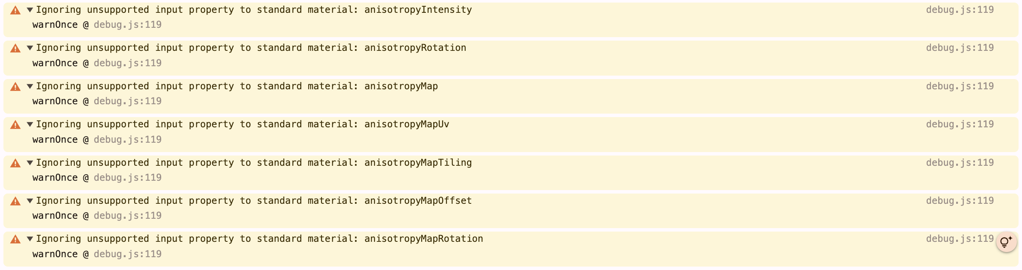The height and width of the screenshot is (270, 1022).
Task: Collapse the anisotropyRotation warning stack trace
Action: 30,48
